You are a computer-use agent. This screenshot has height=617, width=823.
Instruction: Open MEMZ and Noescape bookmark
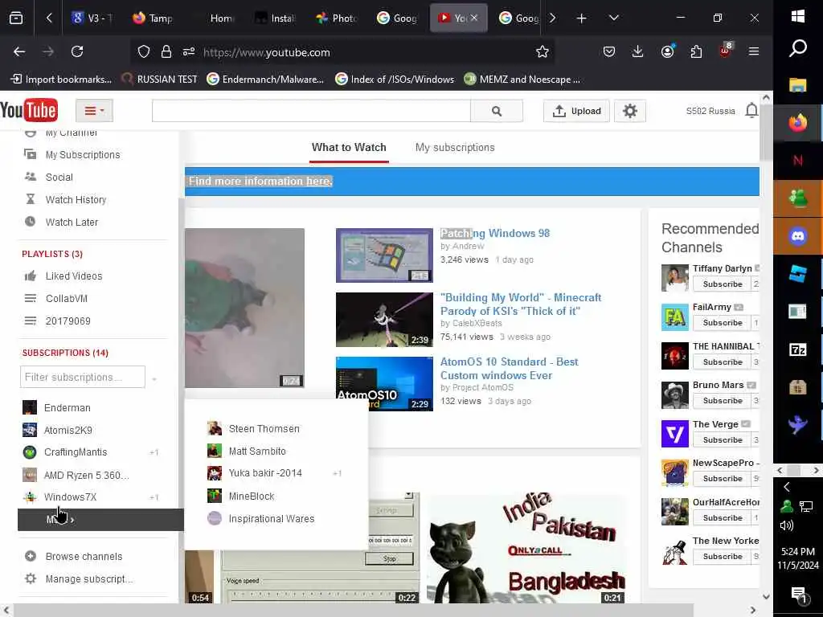click(x=522, y=80)
